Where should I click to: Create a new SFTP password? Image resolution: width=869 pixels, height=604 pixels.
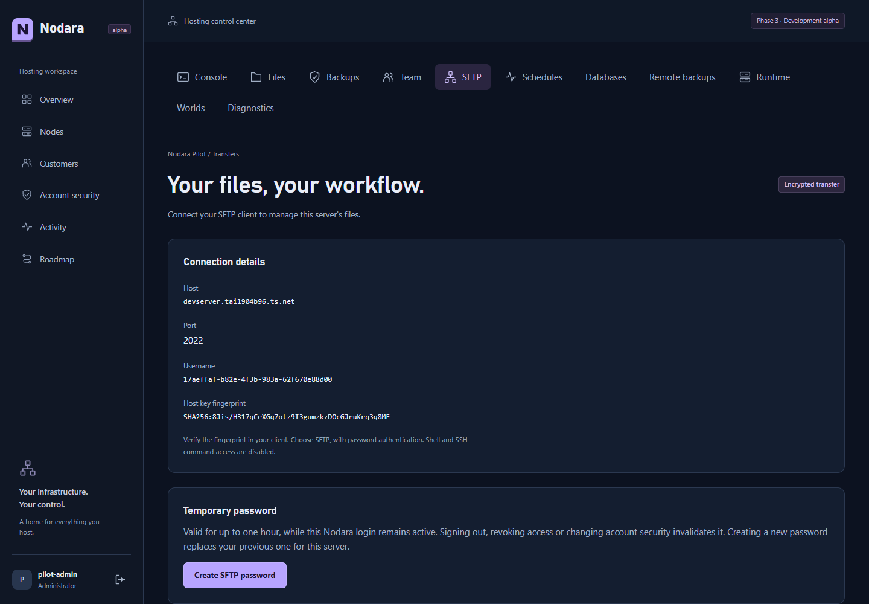[235, 576]
